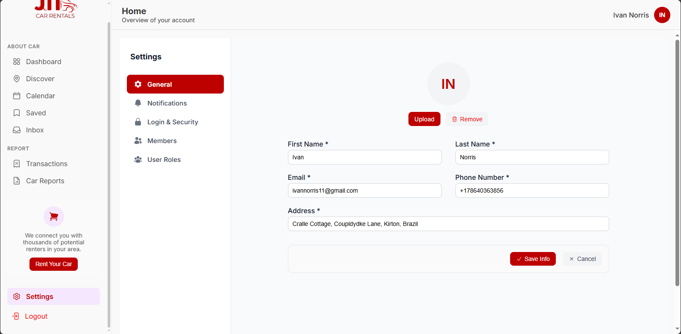
Task: Click the User Roles group icon
Action: (138, 159)
